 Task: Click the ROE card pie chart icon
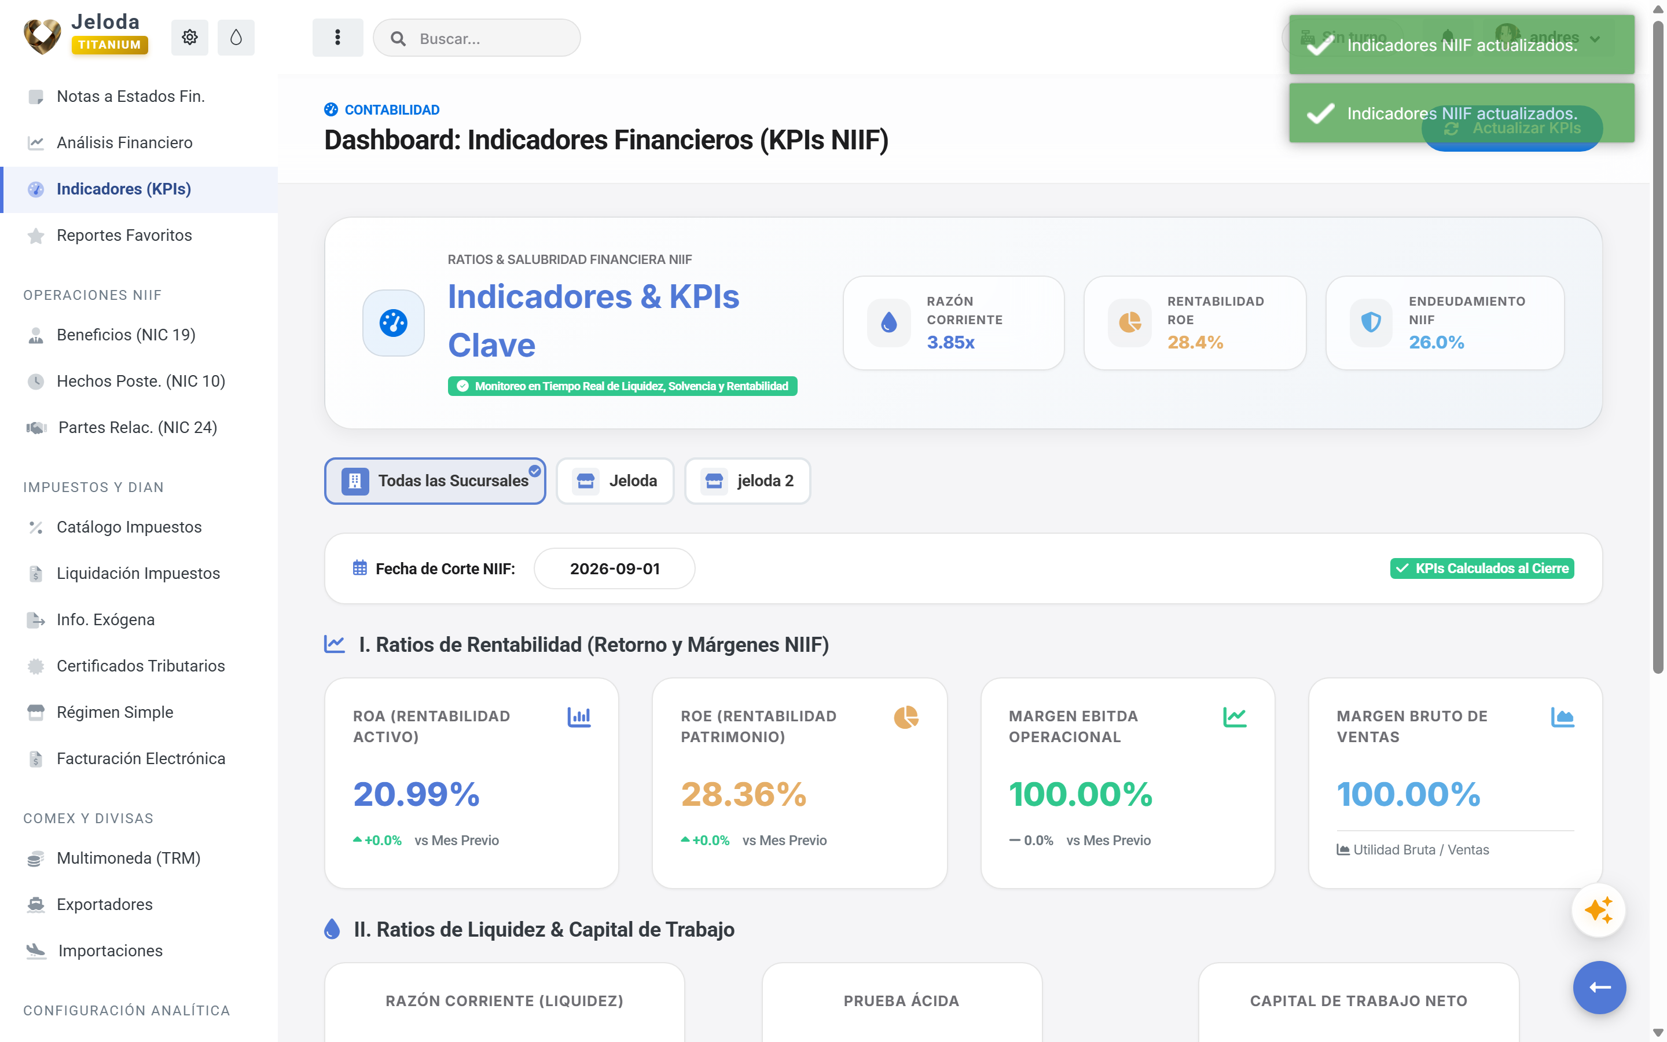pyautogui.click(x=906, y=717)
